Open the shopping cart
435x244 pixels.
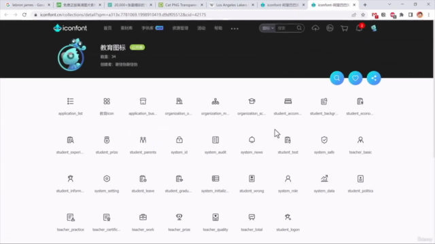point(345,28)
